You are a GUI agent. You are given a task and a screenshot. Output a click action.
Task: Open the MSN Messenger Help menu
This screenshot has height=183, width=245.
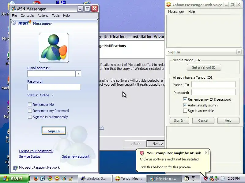[66, 16]
